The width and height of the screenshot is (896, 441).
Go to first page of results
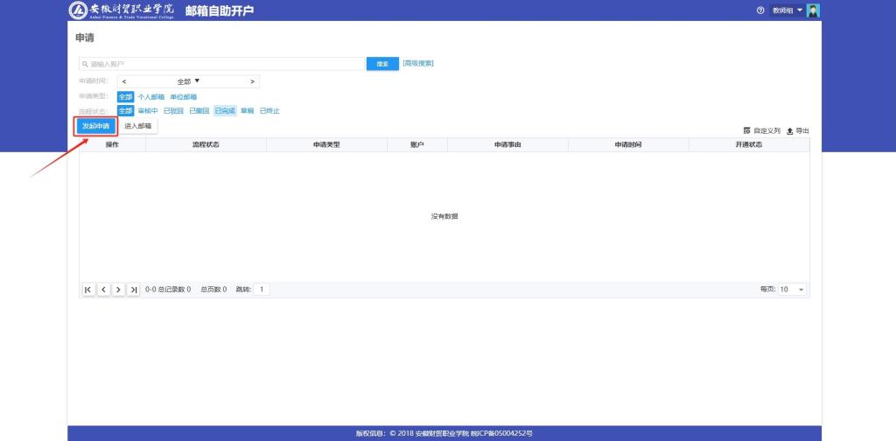point(88,289)
